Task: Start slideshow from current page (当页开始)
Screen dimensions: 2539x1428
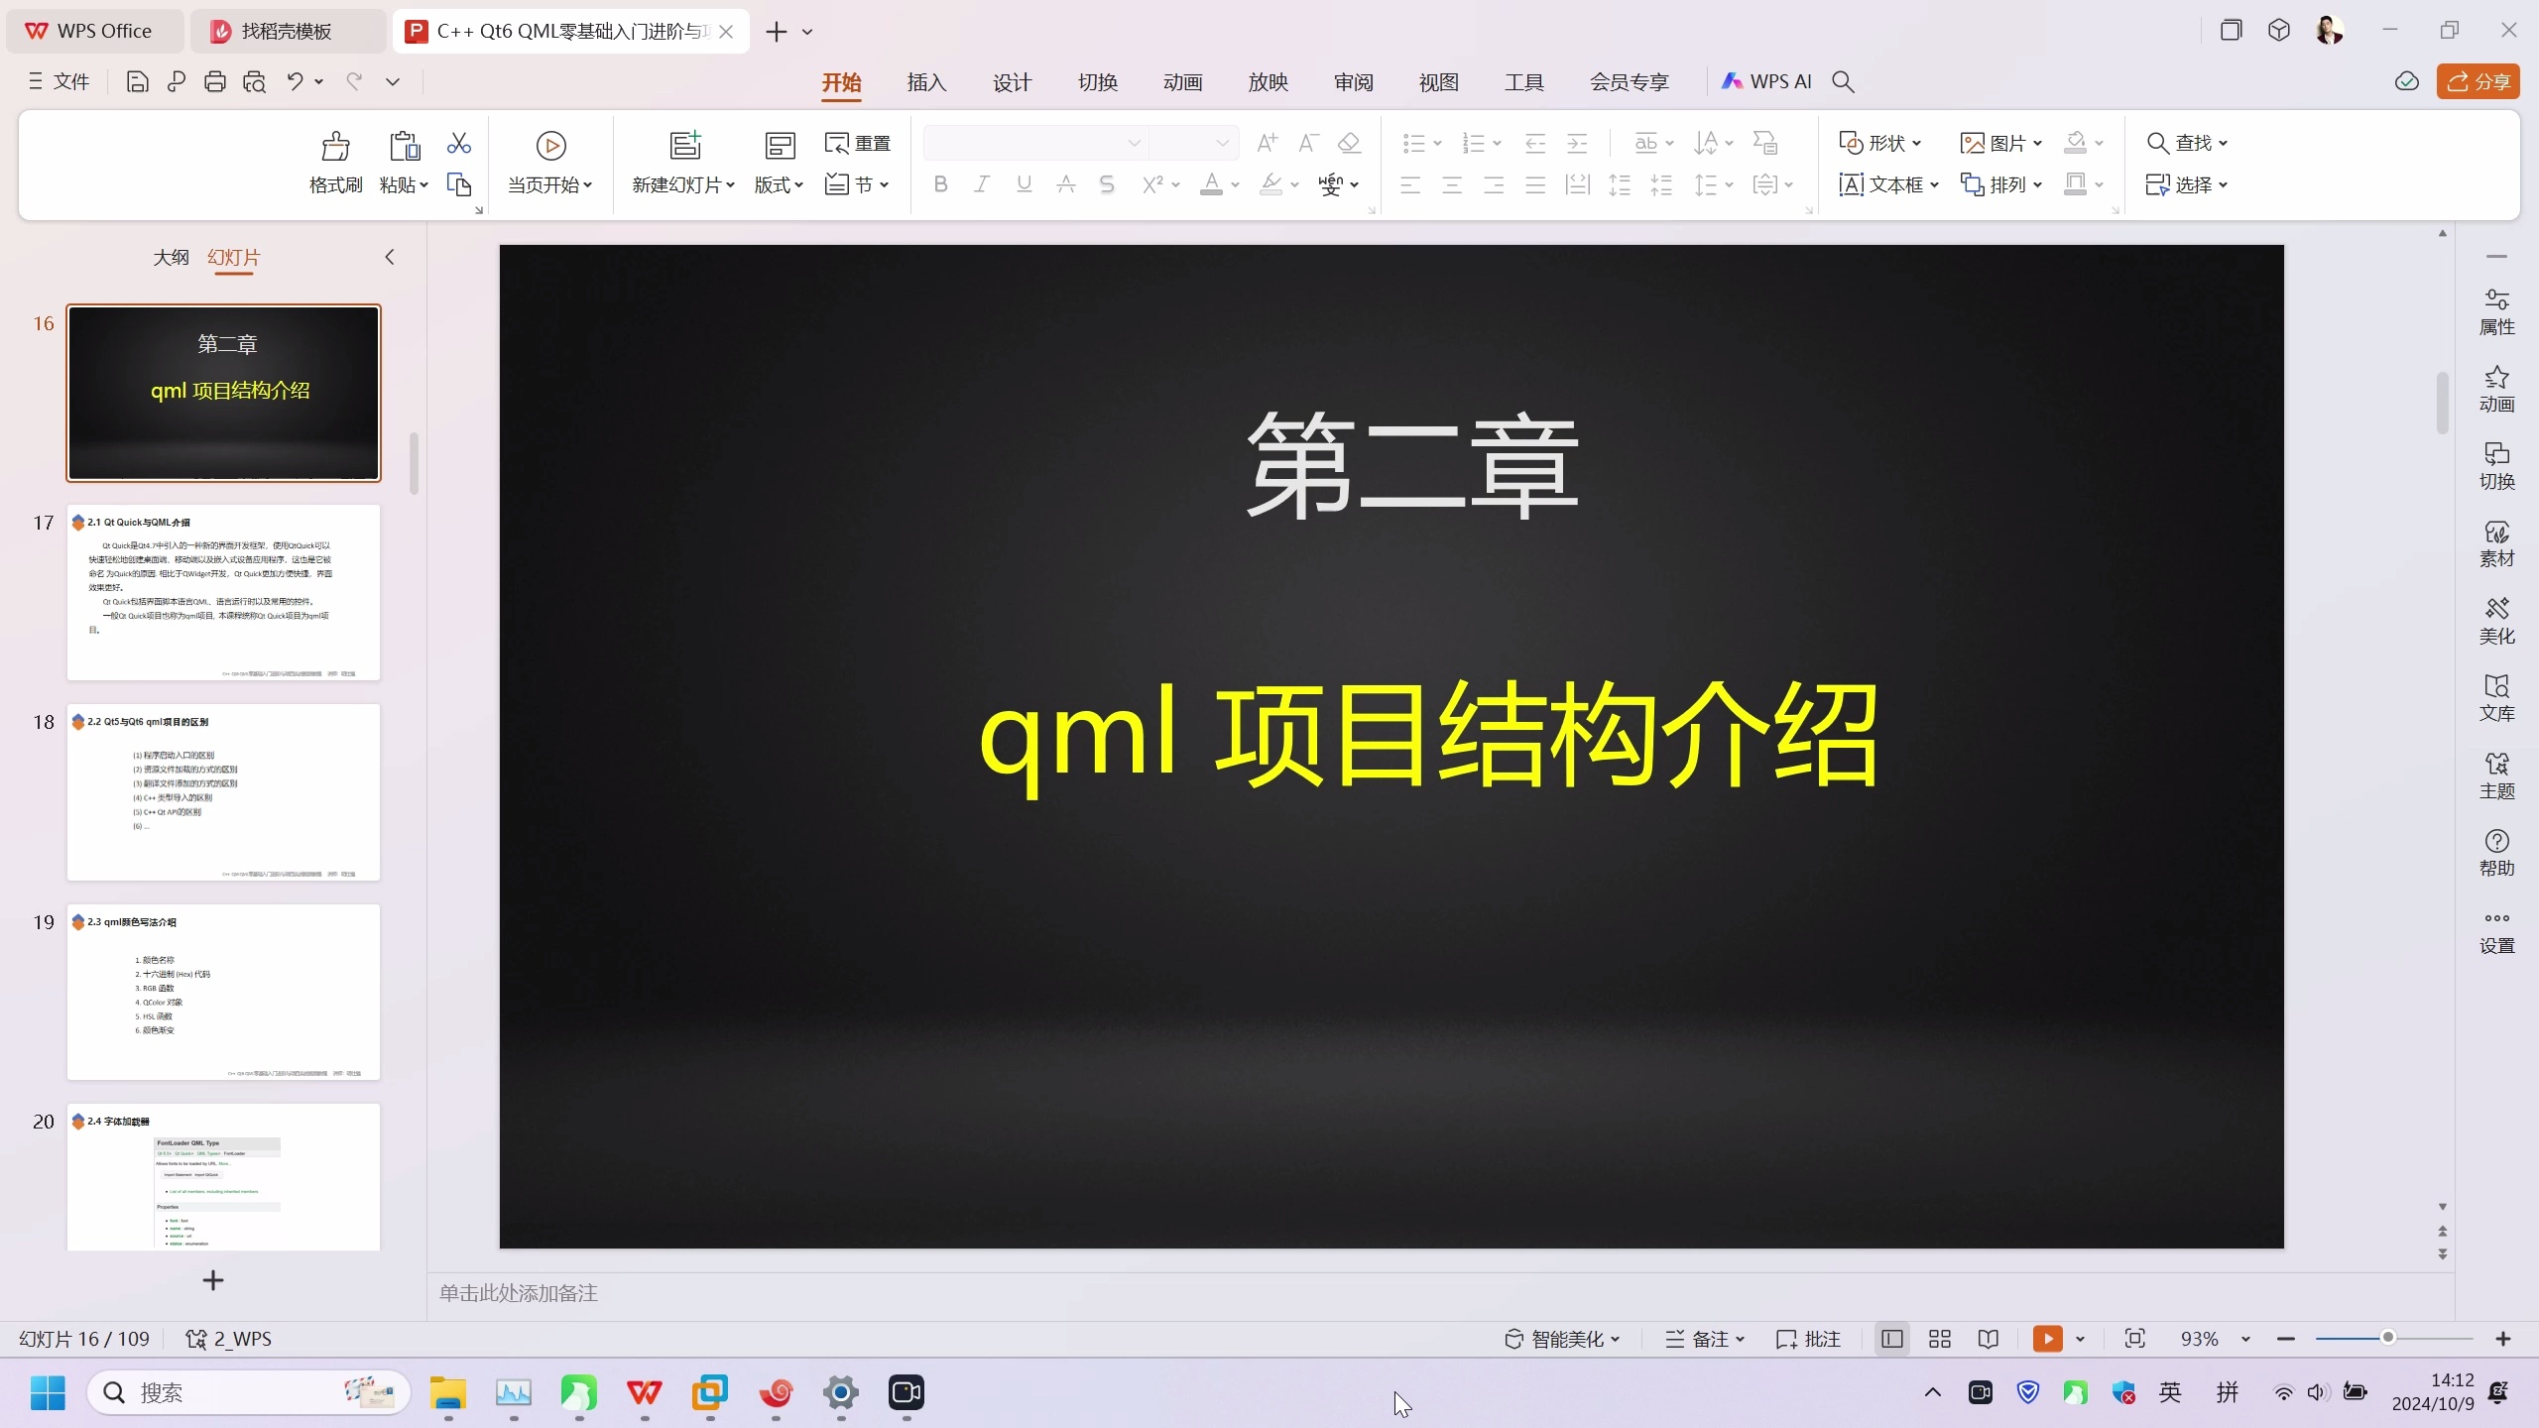Action: point(550,162)
